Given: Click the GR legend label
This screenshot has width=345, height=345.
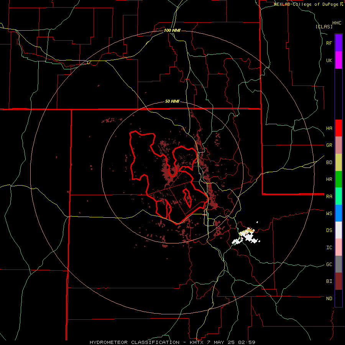Looking at the screenshot, I should click(329, 145).
